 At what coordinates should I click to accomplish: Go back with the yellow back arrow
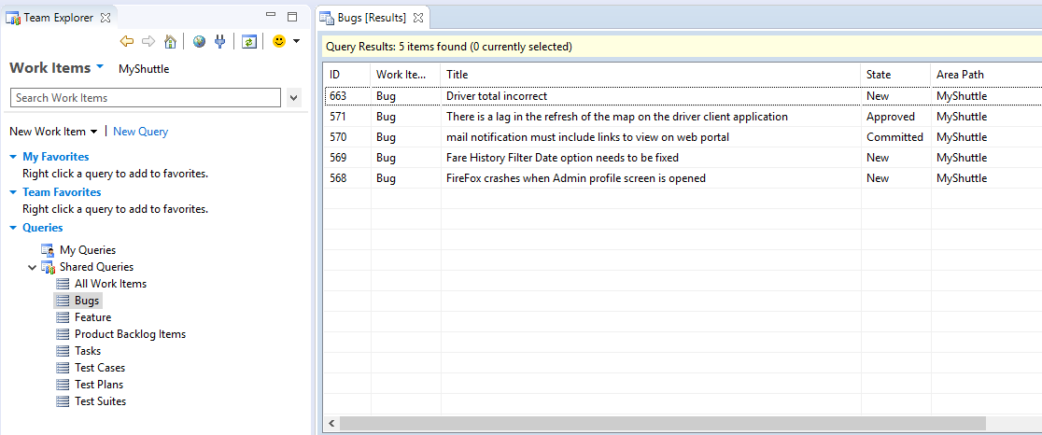(127, 41)
